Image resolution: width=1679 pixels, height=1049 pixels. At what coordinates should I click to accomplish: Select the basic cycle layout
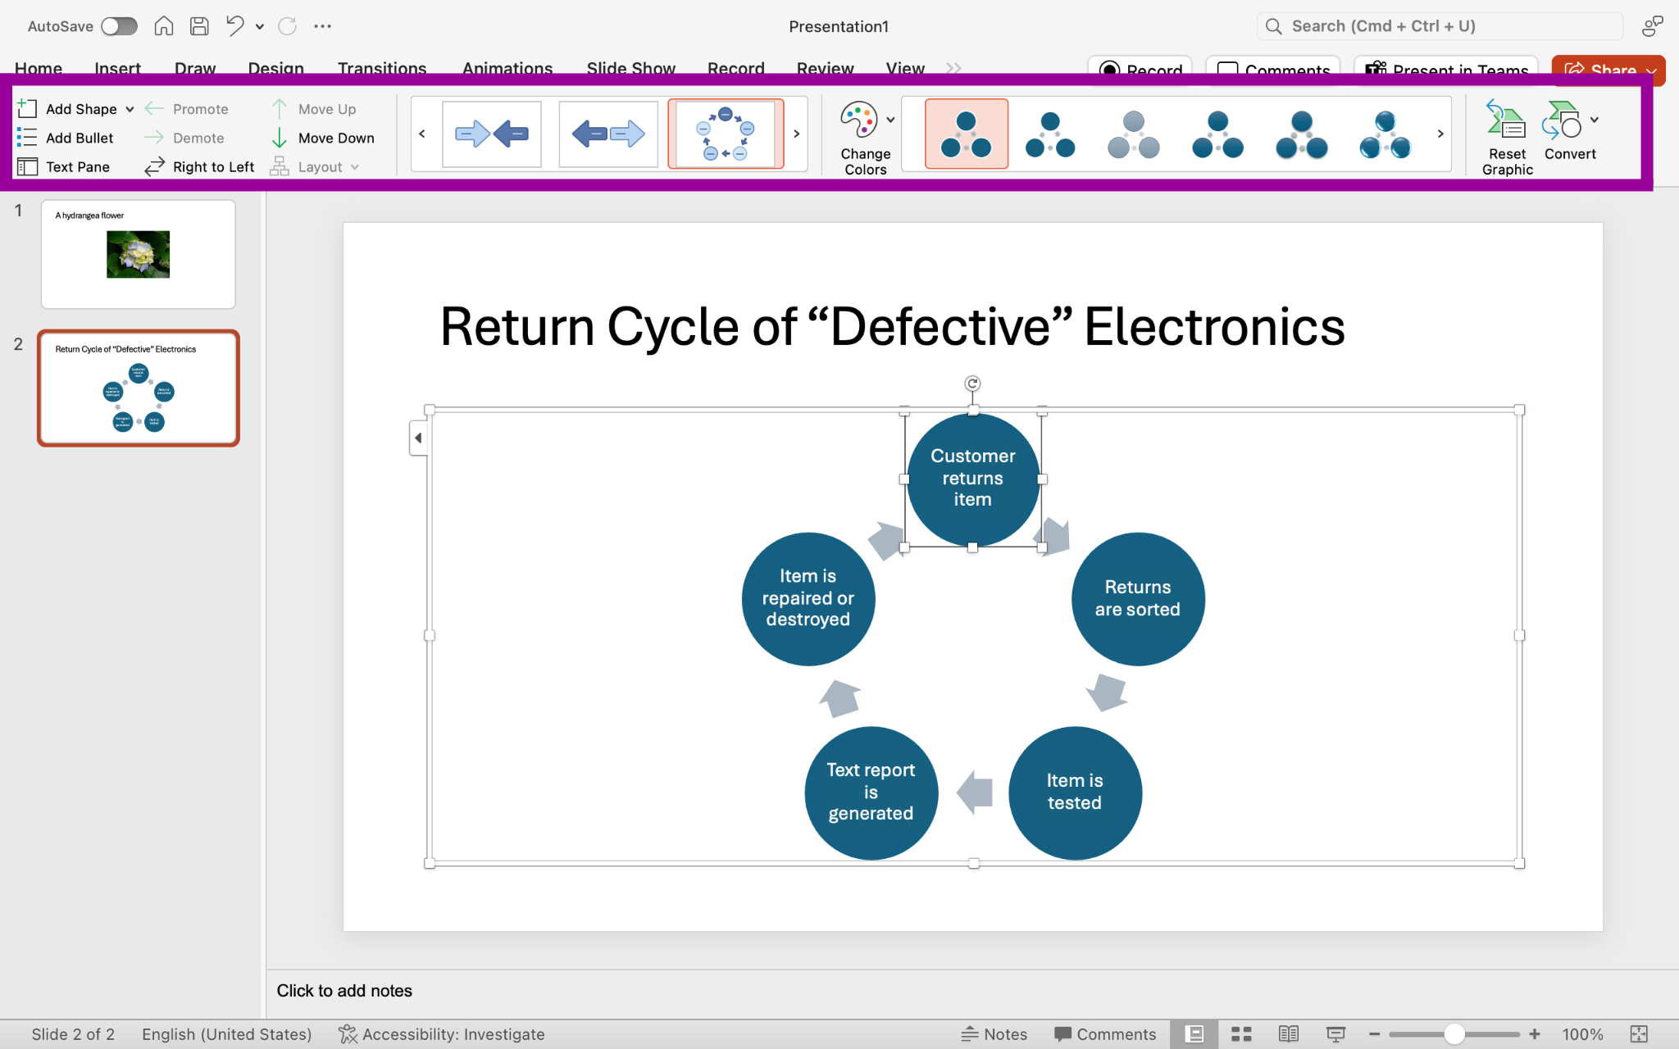click(726, 134)
